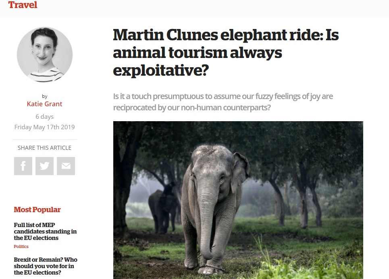Read Brexit or Remain EU elections story
This screenshot has height=279, width=389.
pos(46,266)
